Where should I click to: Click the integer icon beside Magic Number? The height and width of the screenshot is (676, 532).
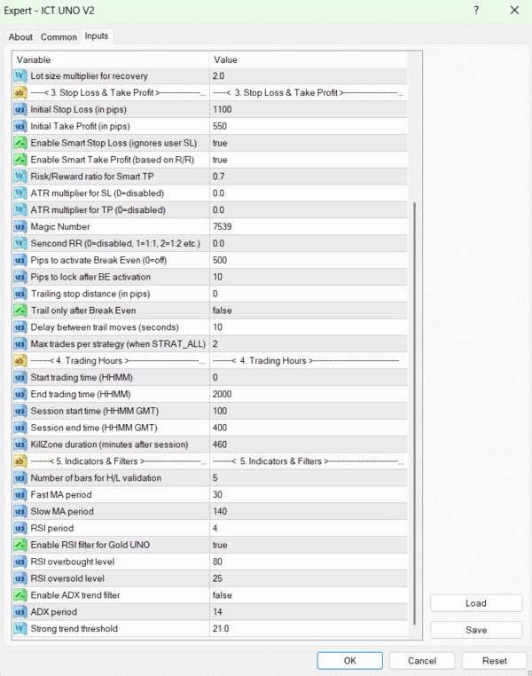20,227
